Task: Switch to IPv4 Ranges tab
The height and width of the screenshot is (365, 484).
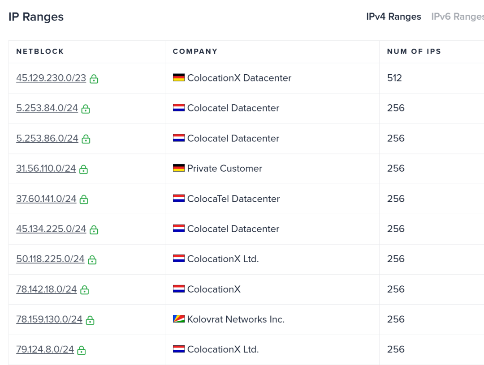Action: point(393,17)
